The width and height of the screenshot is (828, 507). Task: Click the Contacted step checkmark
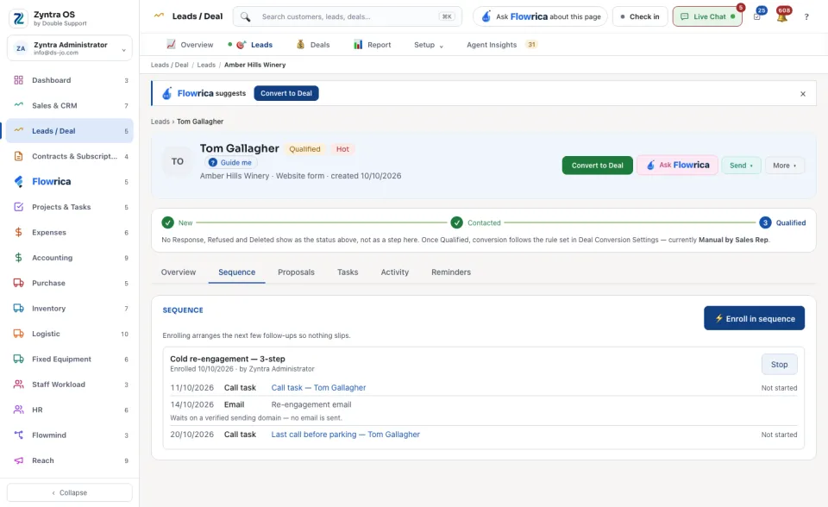click(457, 222)
